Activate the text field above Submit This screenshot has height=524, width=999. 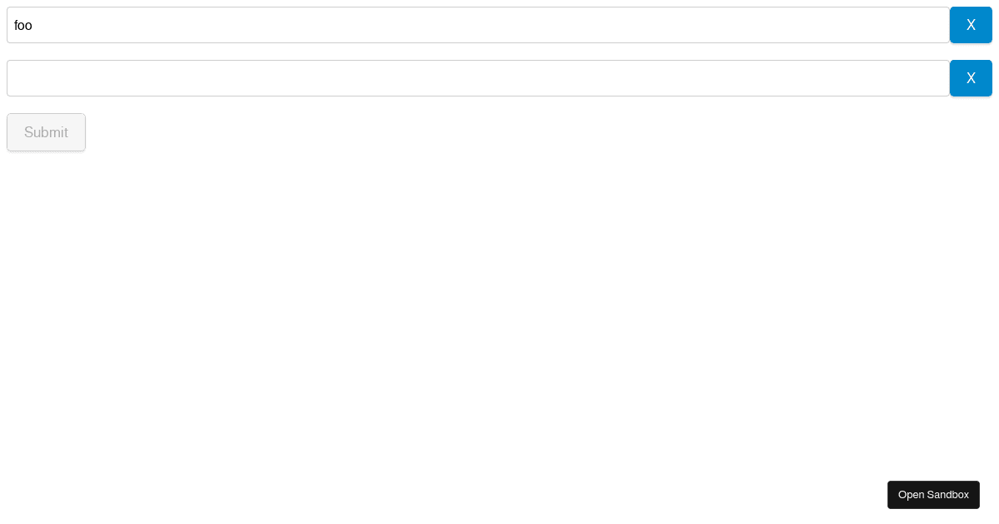(x=478, y=78)
